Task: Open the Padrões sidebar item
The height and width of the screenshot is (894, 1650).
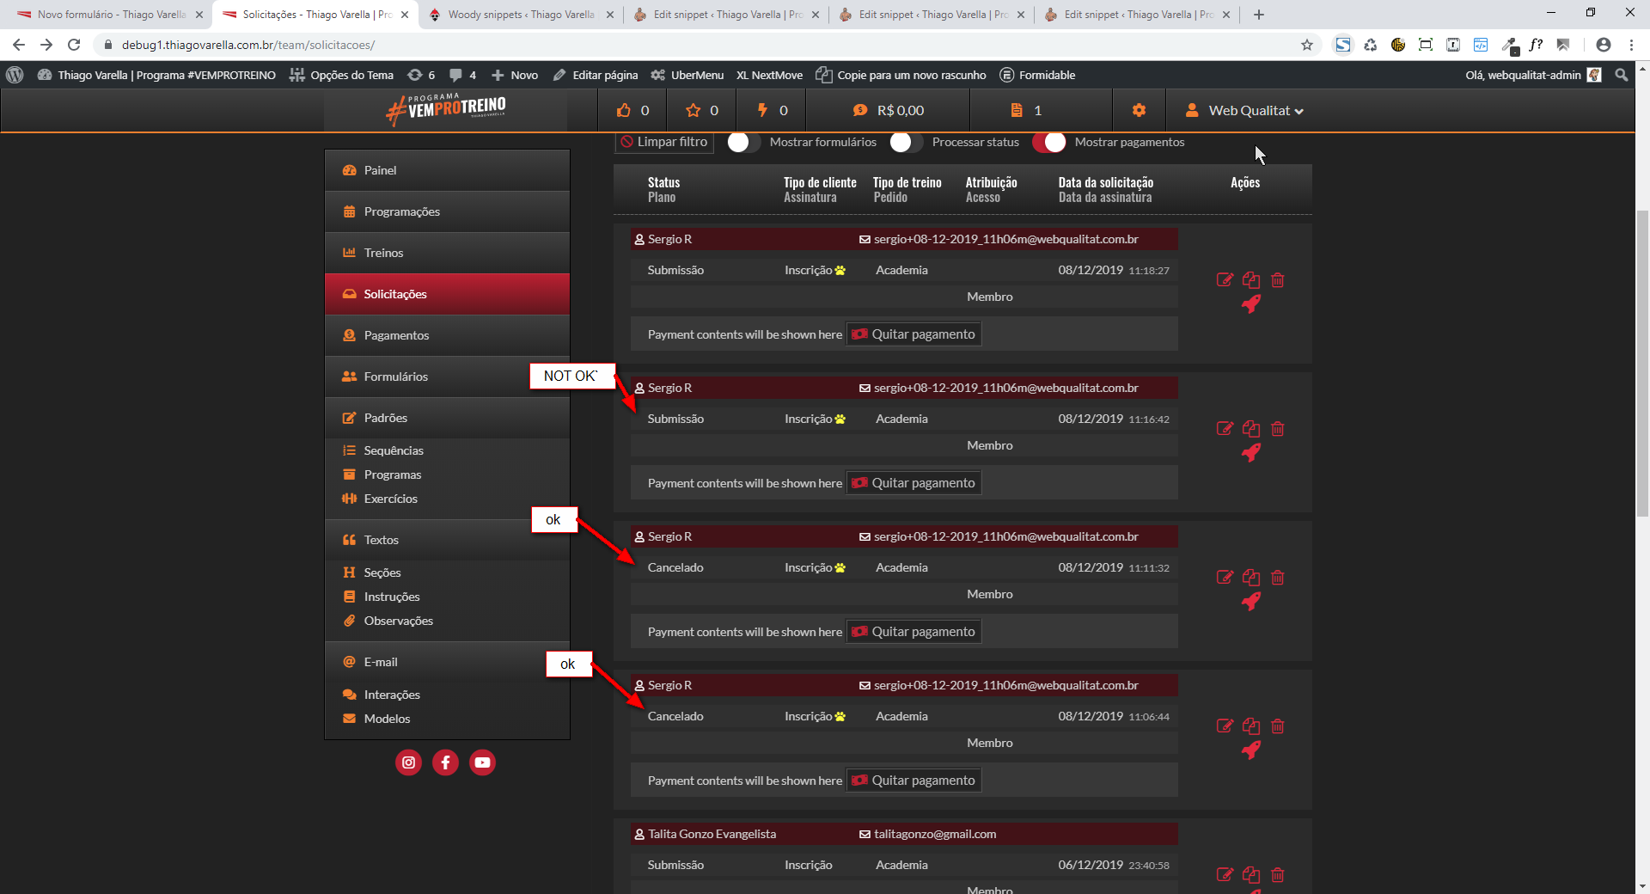Action: click(447, 418)
